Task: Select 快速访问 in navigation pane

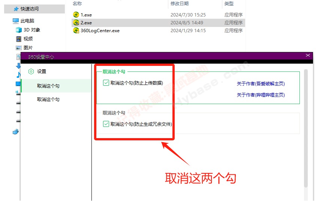Action: pyautogui.click(x=29, y=9)
